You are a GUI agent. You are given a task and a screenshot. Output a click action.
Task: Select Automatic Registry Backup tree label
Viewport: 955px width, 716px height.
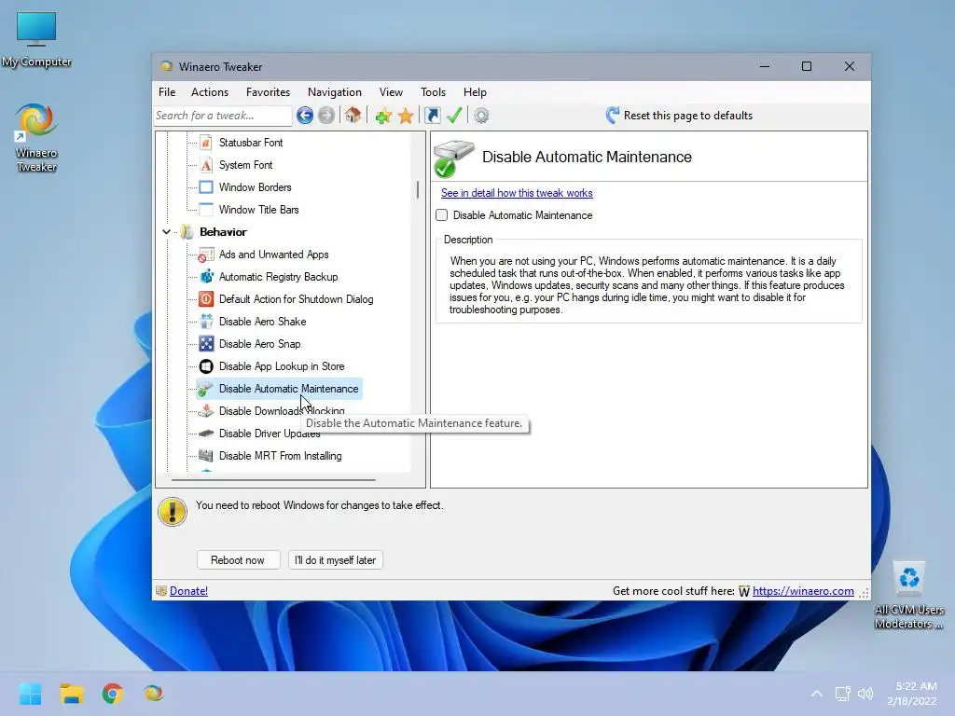[278, 276]
